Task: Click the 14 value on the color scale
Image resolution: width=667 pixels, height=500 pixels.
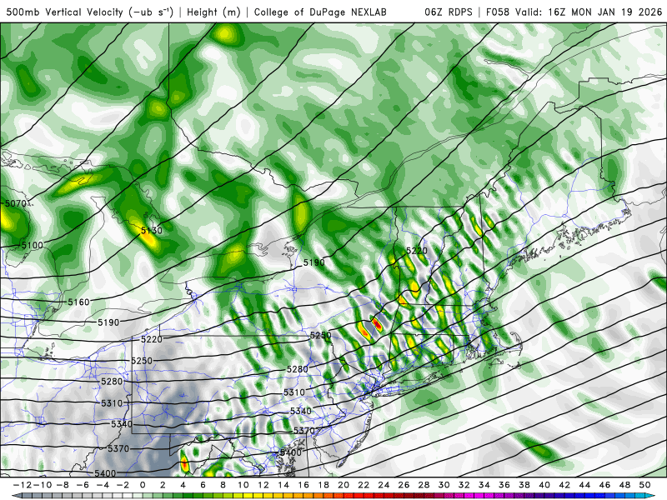Action: [x=283, y=485]
